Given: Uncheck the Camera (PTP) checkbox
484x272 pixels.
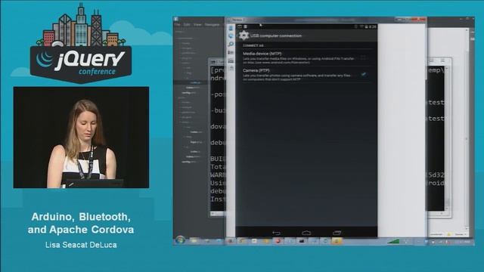Looking at the screenshot, I should (x=364, y=74).
